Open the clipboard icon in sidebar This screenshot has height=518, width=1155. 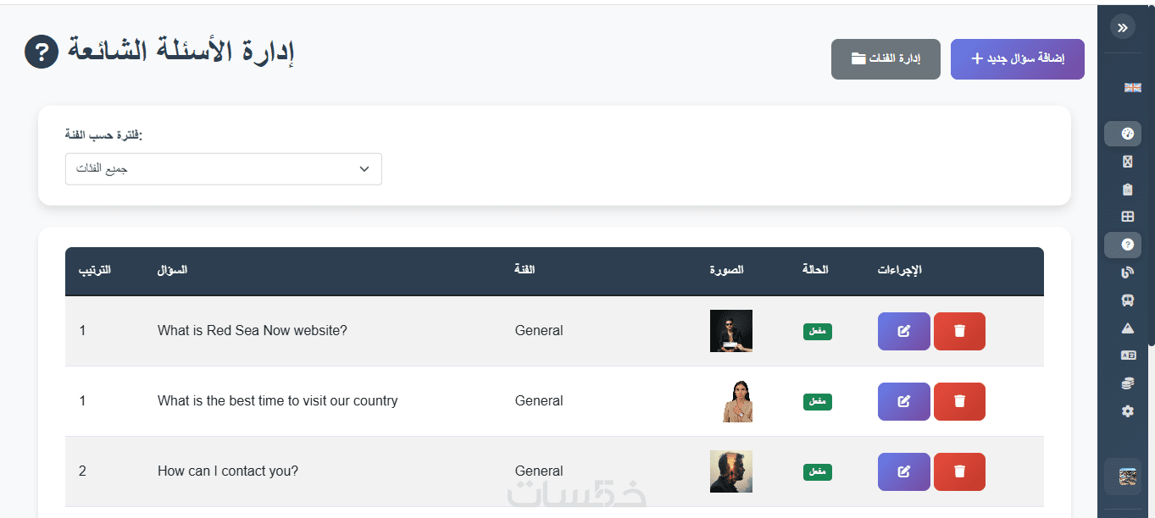pos(1127,190)
